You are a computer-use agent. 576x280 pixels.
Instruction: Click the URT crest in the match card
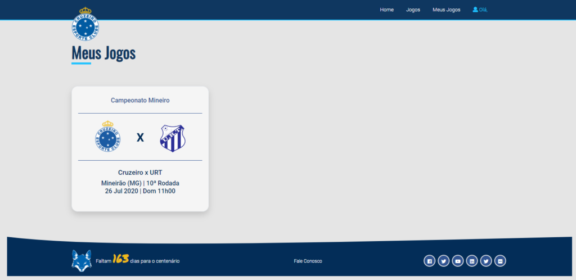(x=173, y=138)
